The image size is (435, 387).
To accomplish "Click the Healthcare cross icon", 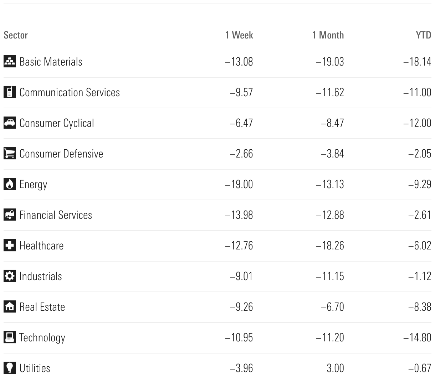I will pos(10,246).
